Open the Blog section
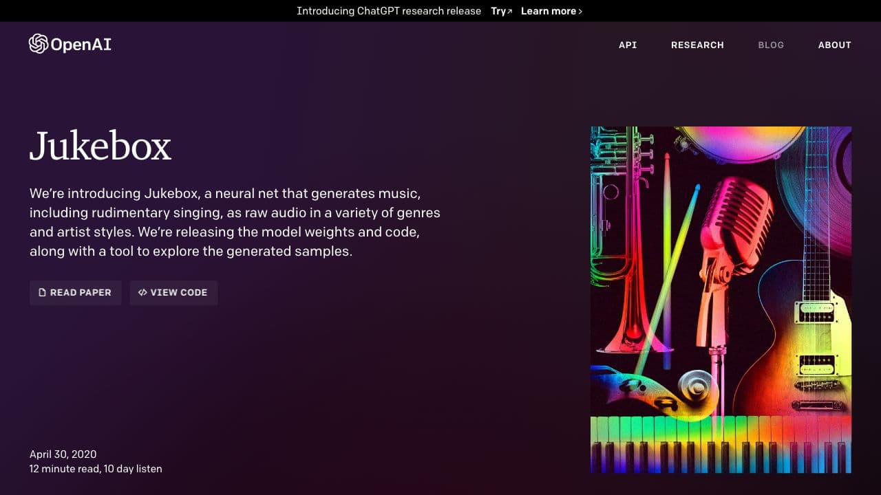Viewport: 881px width, 495px height. [x=771, y=45]
